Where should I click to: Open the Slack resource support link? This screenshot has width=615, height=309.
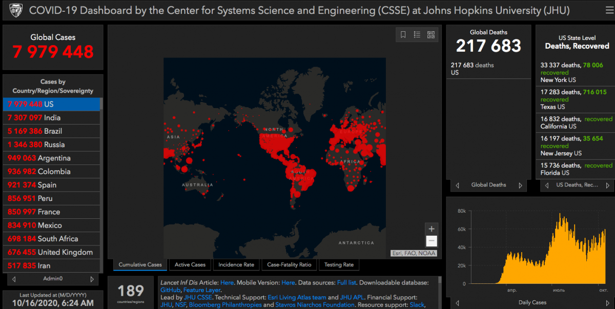[417, 305]
